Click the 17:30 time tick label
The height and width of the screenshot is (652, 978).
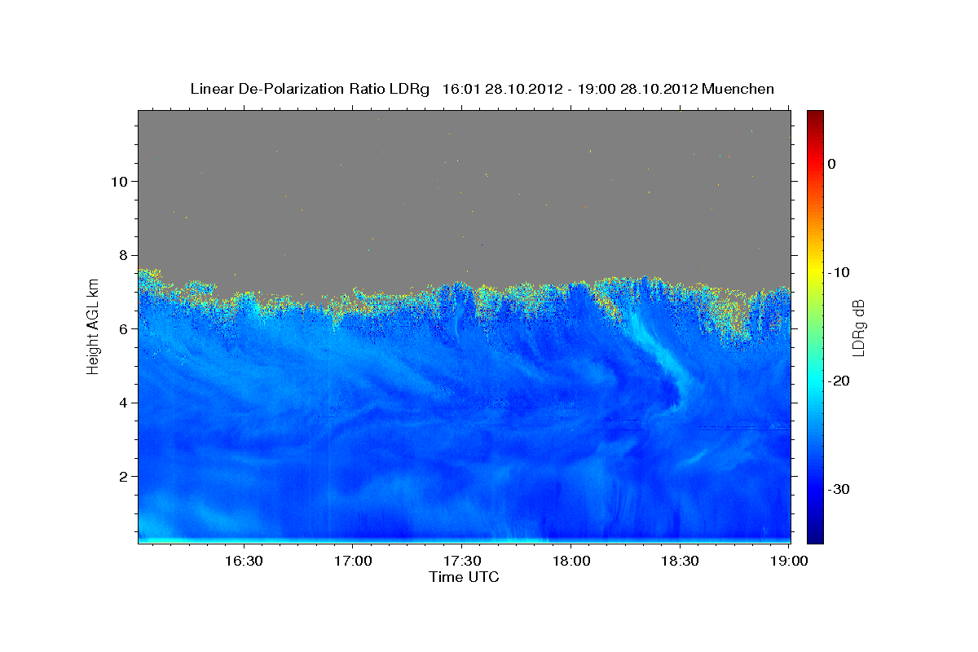point(461,561)
